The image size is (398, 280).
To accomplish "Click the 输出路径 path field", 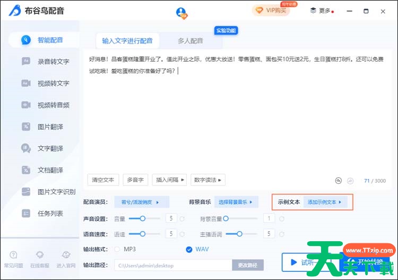I will point(173,266).
